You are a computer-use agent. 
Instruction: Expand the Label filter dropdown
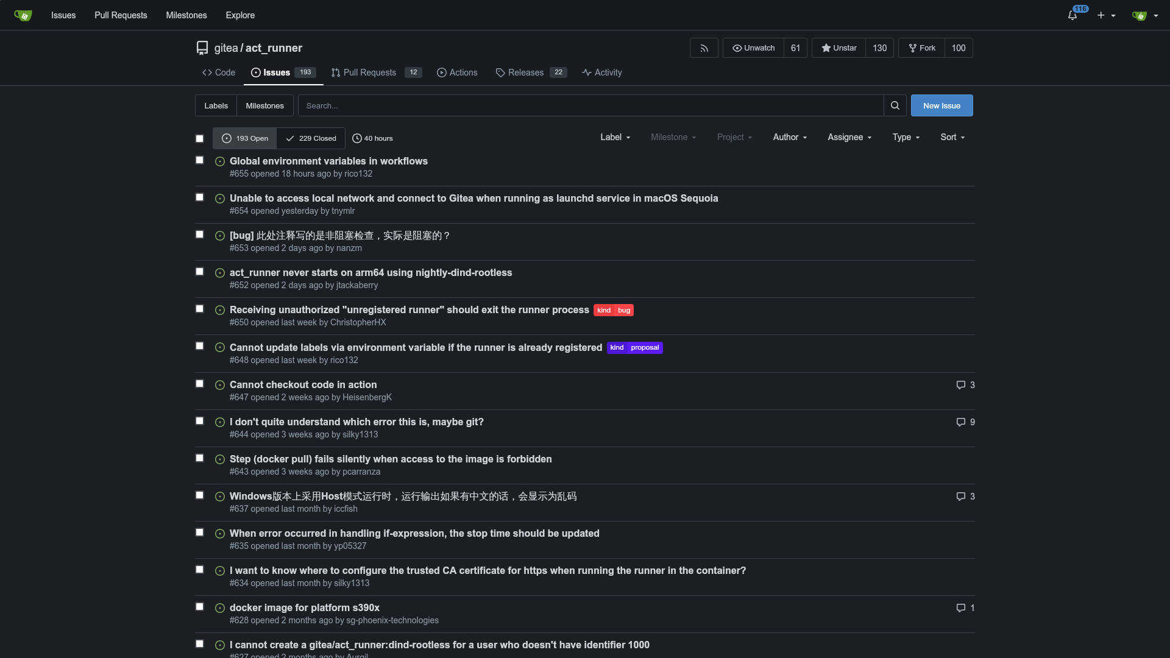click(x=615, y=137)
